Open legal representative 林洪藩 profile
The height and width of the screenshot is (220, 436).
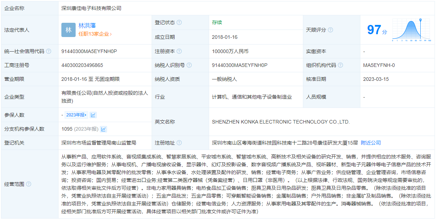point(87,26)
